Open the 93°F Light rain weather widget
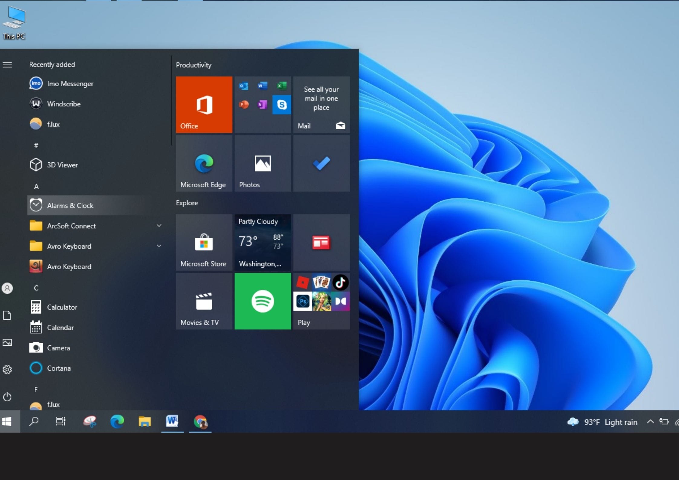 pyautogui.click(x=602, y=422)
